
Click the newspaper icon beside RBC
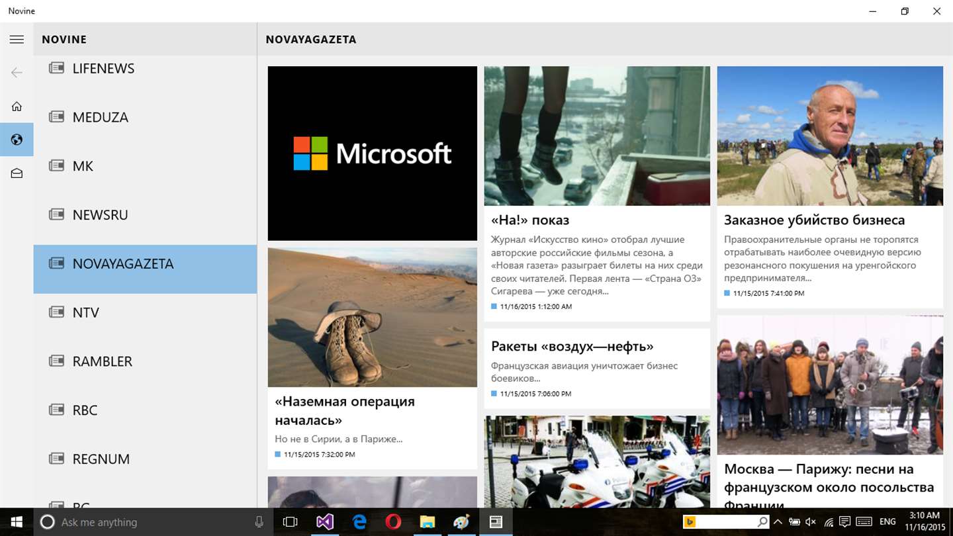[56, 410]
